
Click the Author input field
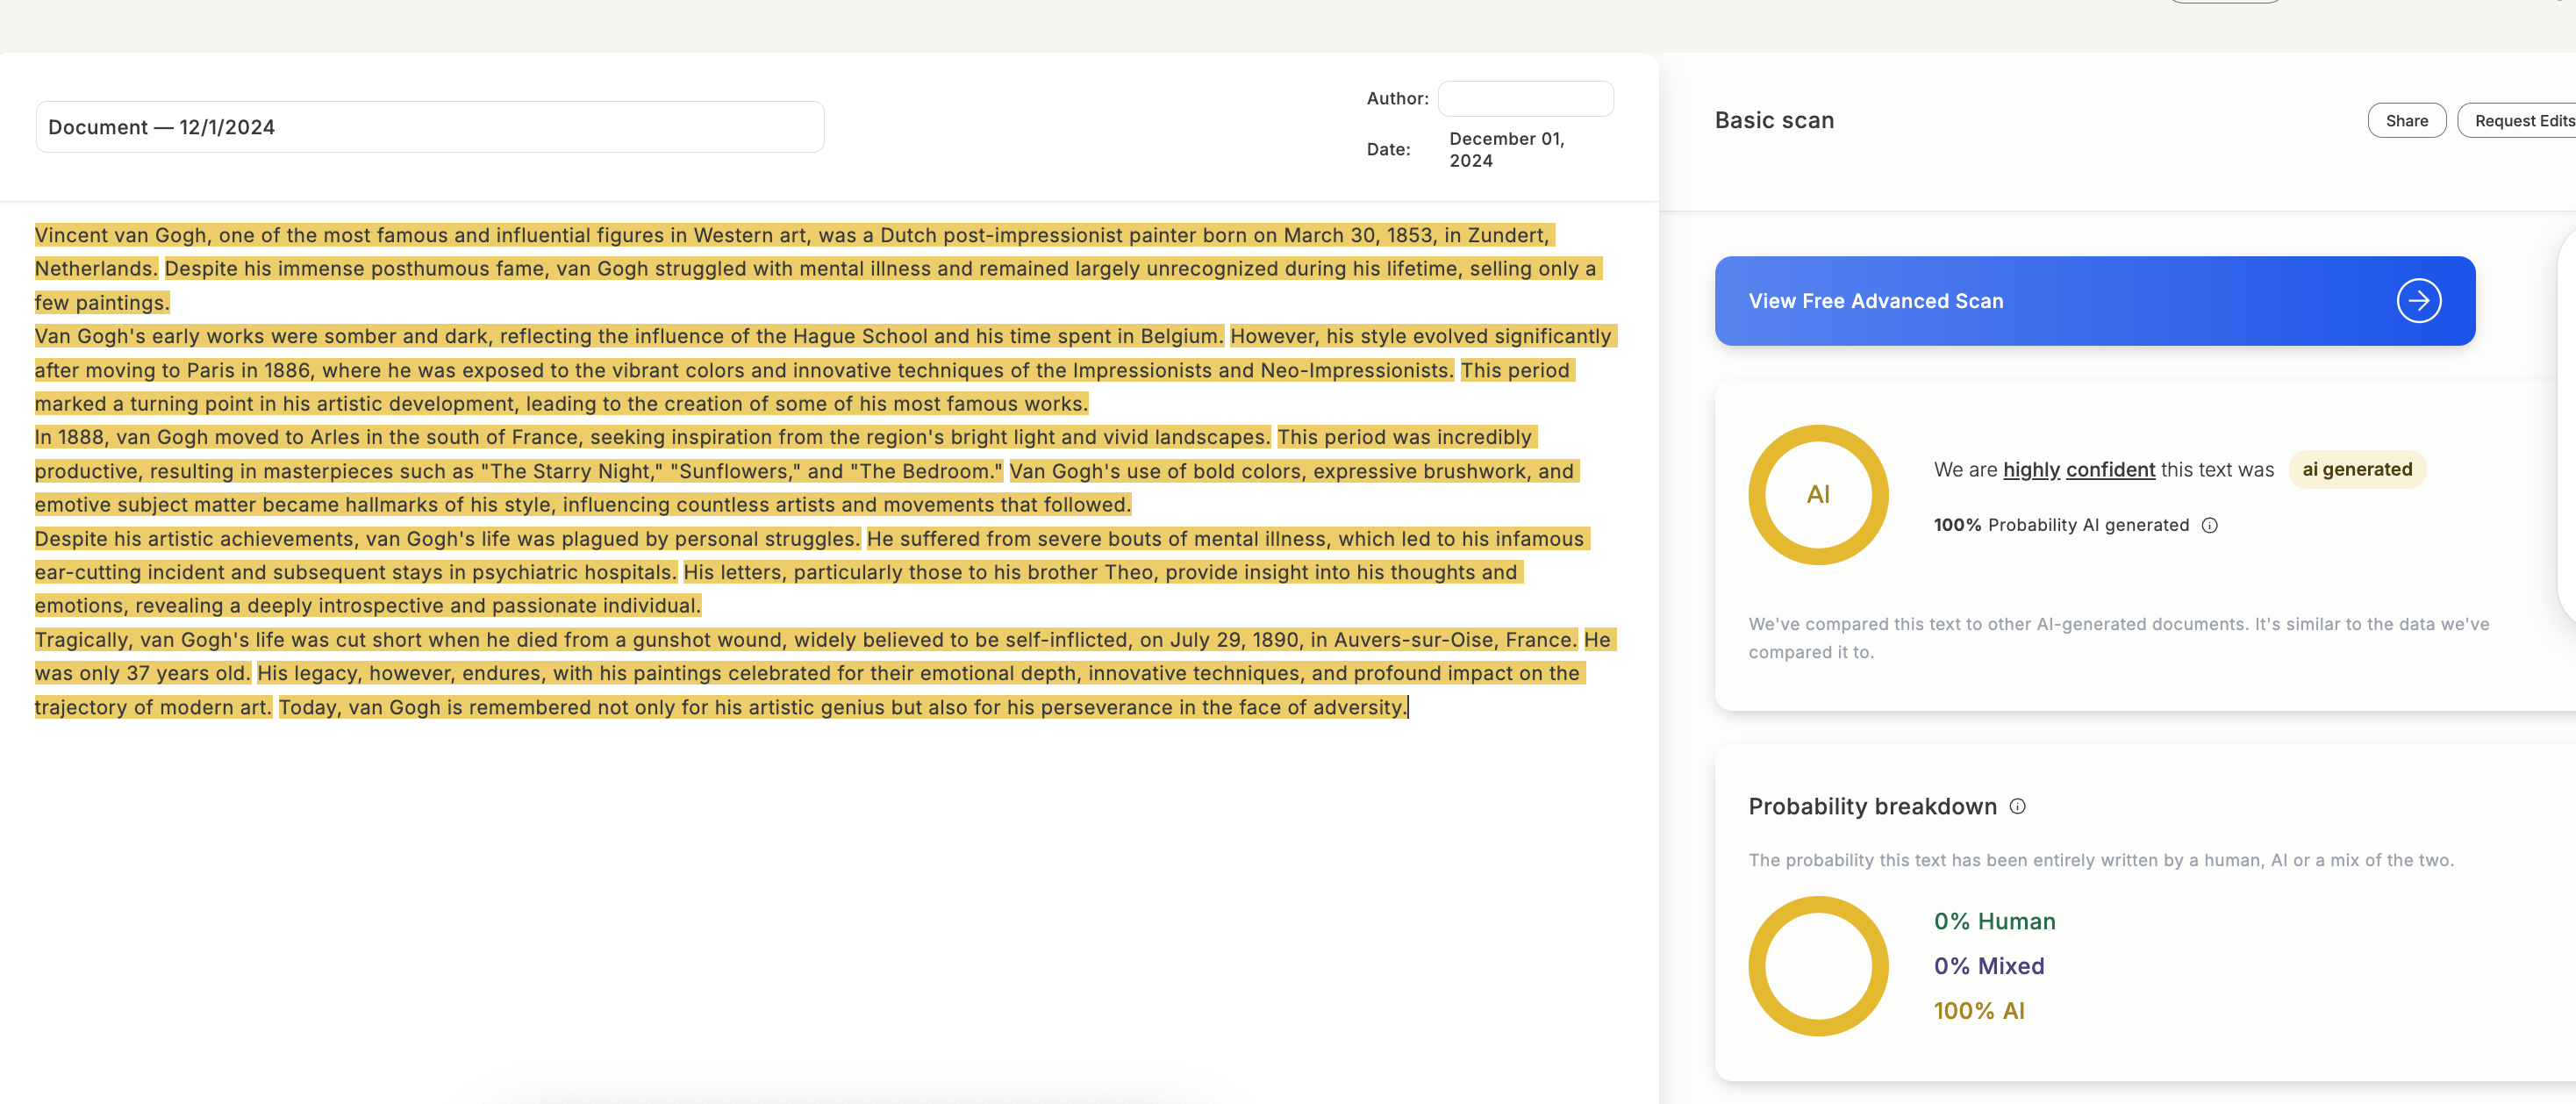pyautogui.click(x=1525, y=99)
